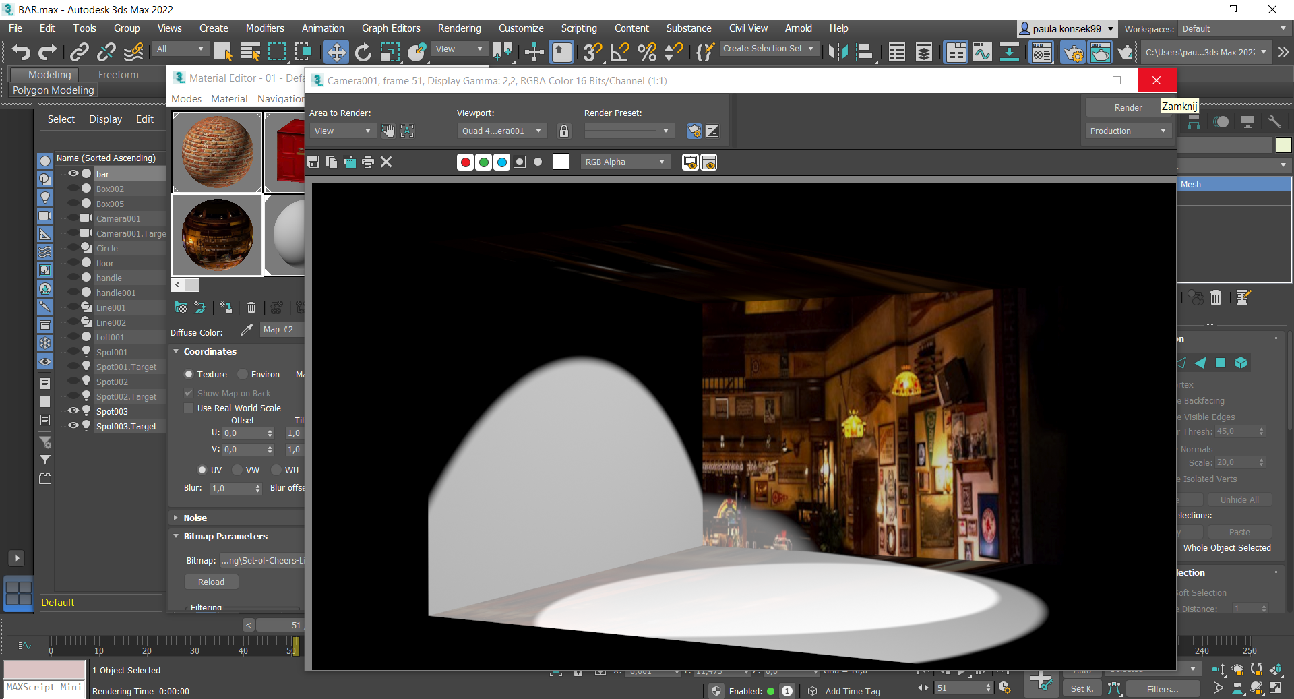The image size is (1294, 699).
Task: Activate the Select and Rotate tool
Action: [363, 52]
